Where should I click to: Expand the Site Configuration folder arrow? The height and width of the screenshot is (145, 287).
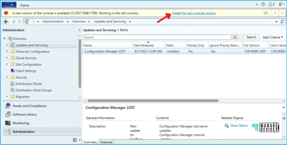pyautogui.click(x=7, y=64)
